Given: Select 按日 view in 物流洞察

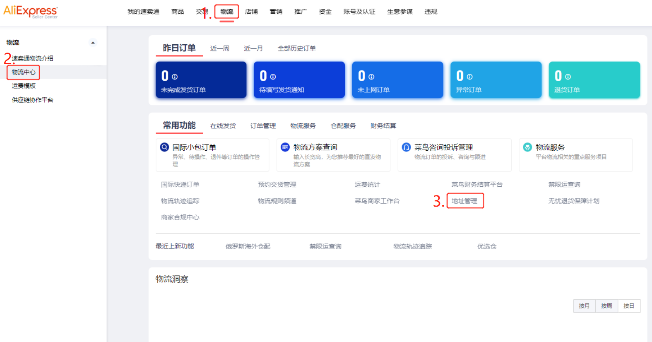Looking at the screenshot, I should point(629,306).
